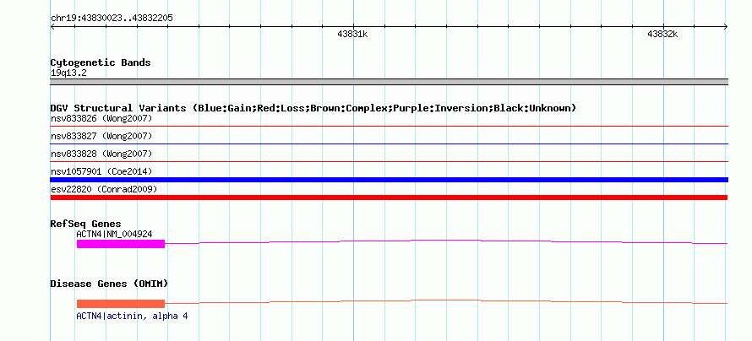Screen dimensions: 752x341
Task: Click the 43831k ruler tick label
Action: (x=352, y=34)
